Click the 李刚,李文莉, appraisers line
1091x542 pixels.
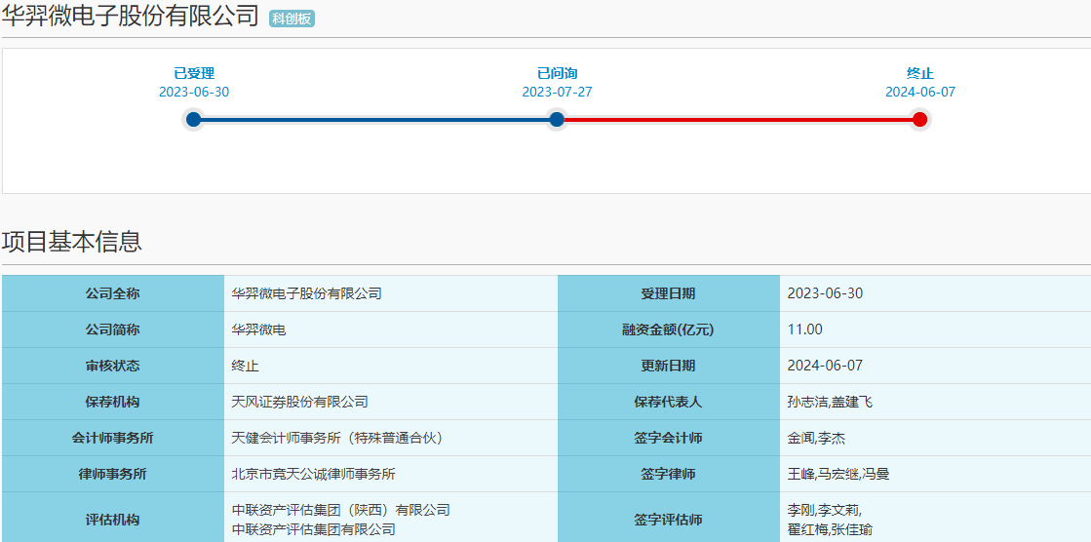tap(825, 510)
